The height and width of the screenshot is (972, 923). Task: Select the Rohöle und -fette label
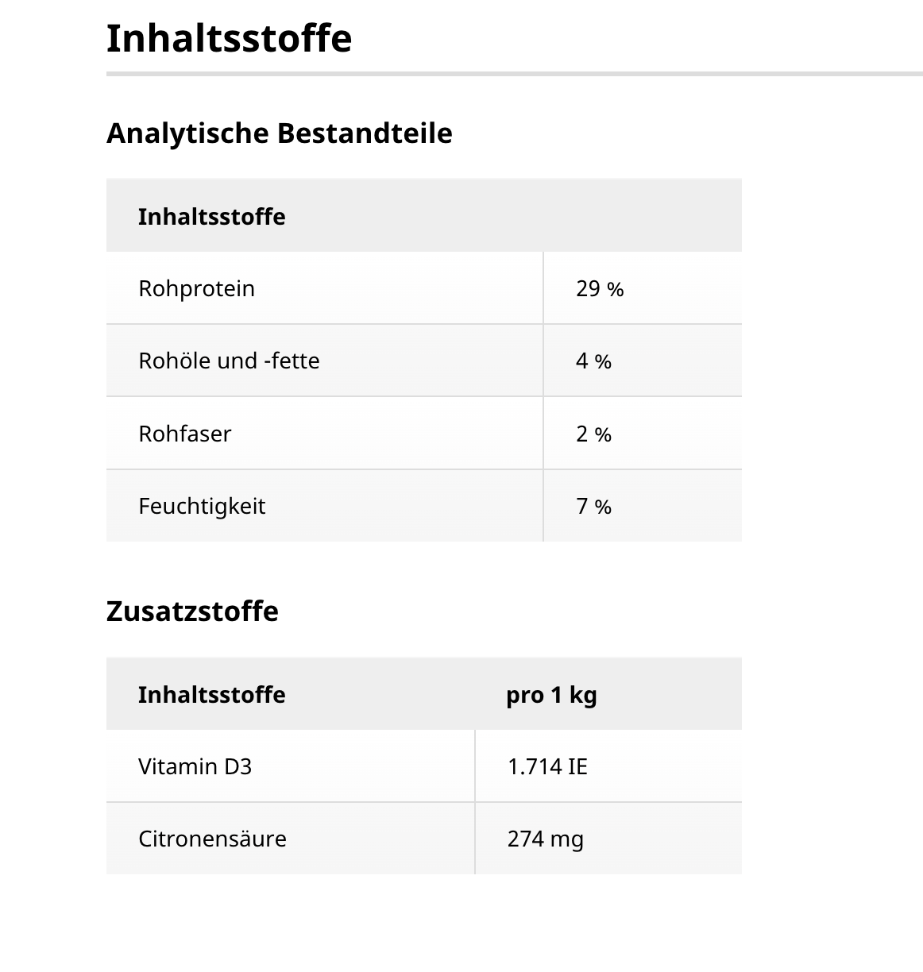[229, 361]
